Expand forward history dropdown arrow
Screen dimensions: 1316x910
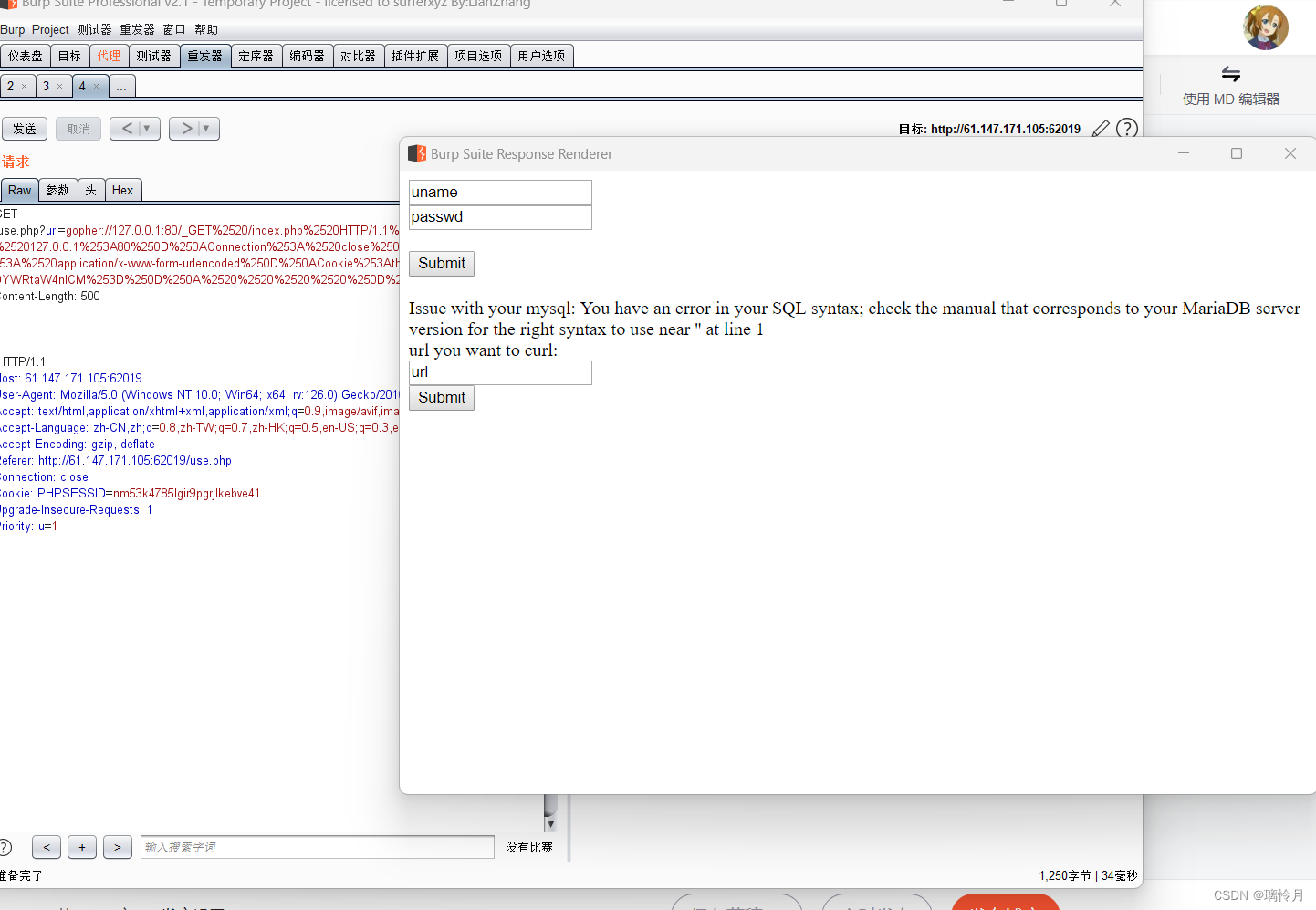[x=207, y=129]
